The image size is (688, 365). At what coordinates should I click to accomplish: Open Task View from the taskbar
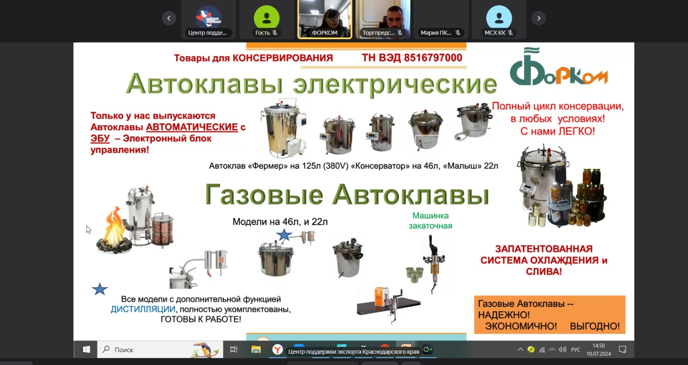(234, 350)
